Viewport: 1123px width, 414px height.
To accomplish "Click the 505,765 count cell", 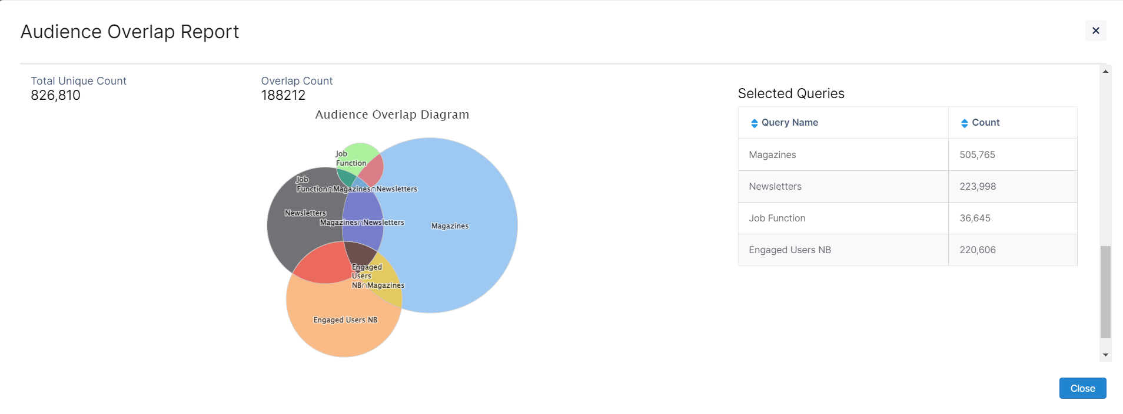I will (x=977, y=155).
